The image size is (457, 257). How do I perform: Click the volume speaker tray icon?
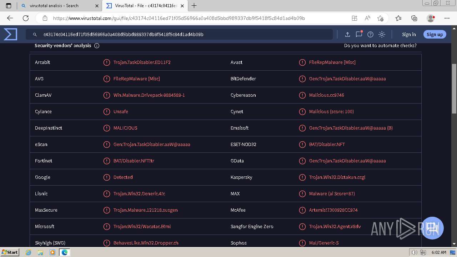[415, 252]
